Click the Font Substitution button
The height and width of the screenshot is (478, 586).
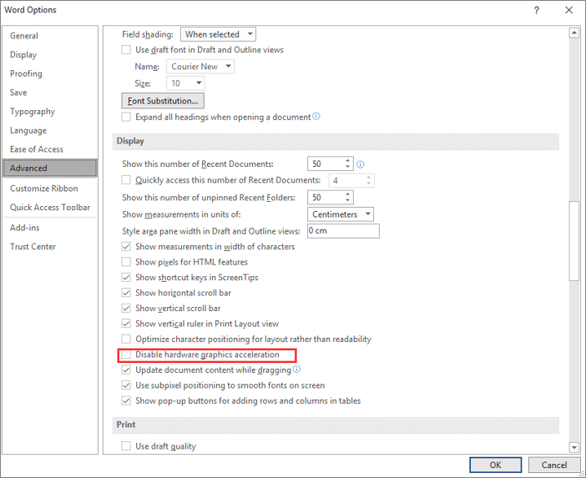pyautogui.click(x=163, y=101)
